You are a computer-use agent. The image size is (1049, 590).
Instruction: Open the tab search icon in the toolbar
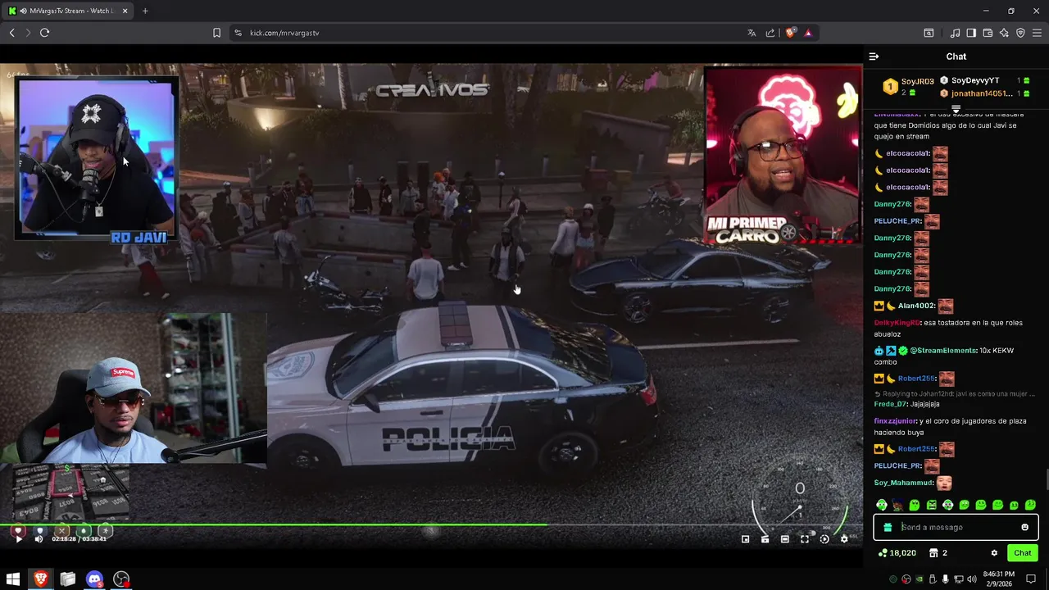(929, 33)
